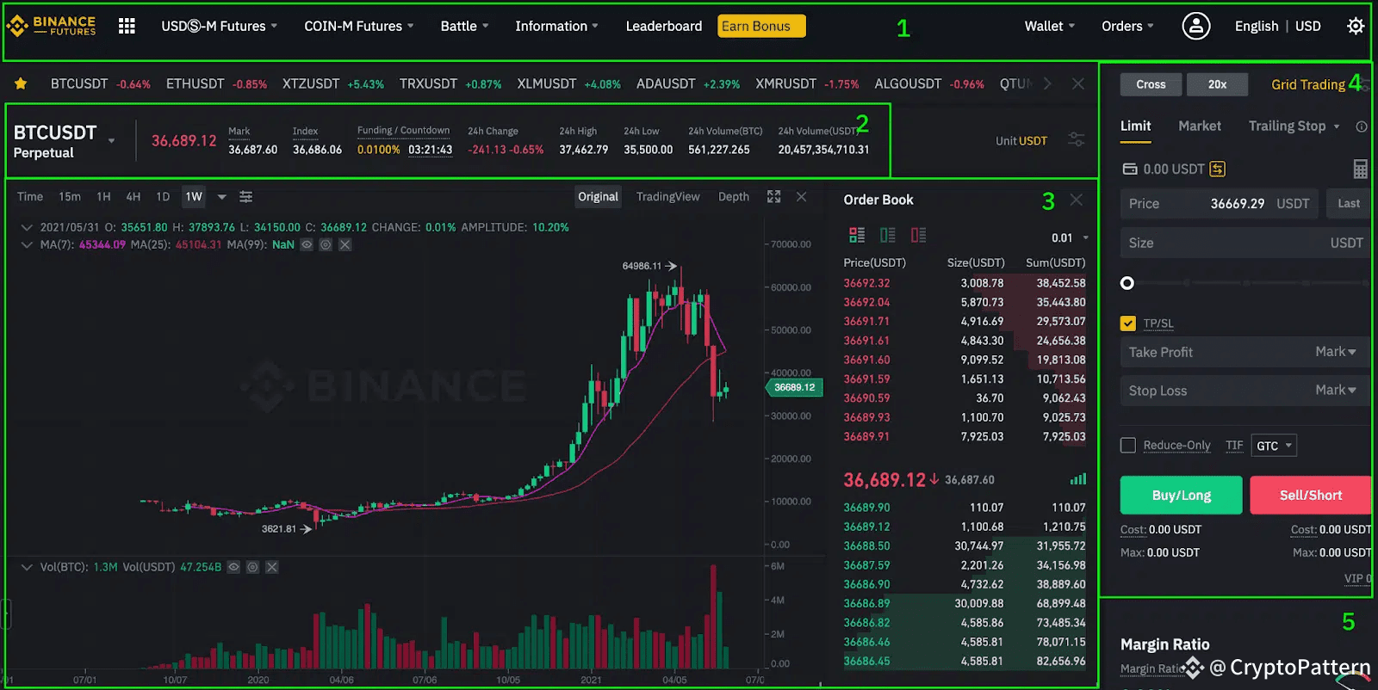Viewport: 1378px width, 690px height.
Task: Enable the Reduce-Only checkbox
Action: (1127, 445)
